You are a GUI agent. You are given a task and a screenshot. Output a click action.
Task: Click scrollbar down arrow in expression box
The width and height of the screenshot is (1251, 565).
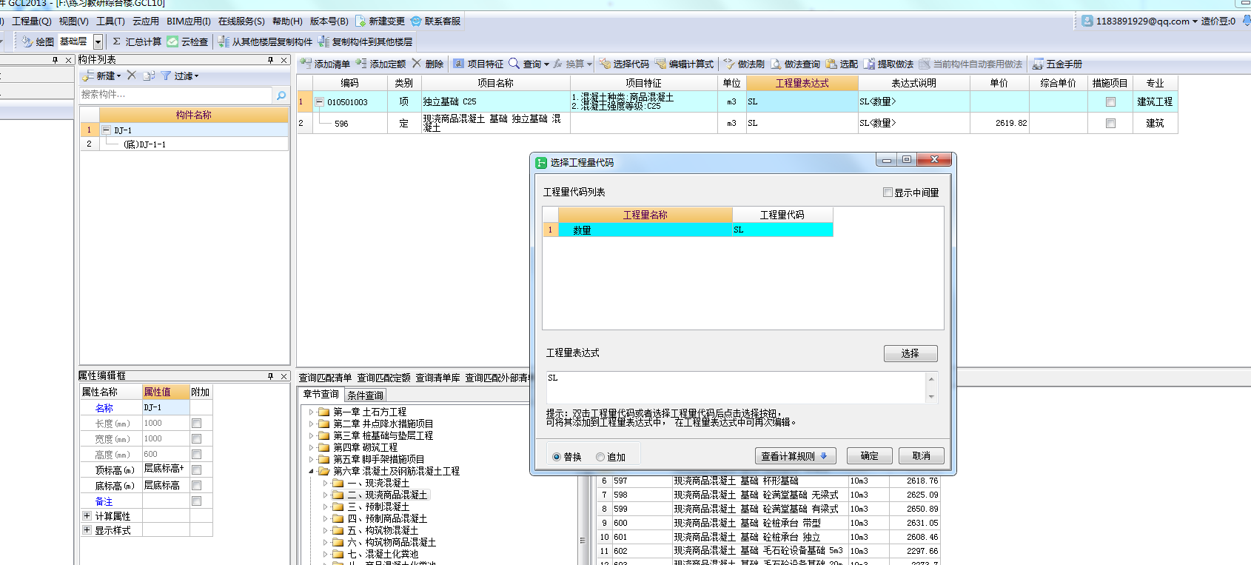(x=931, y=397)
